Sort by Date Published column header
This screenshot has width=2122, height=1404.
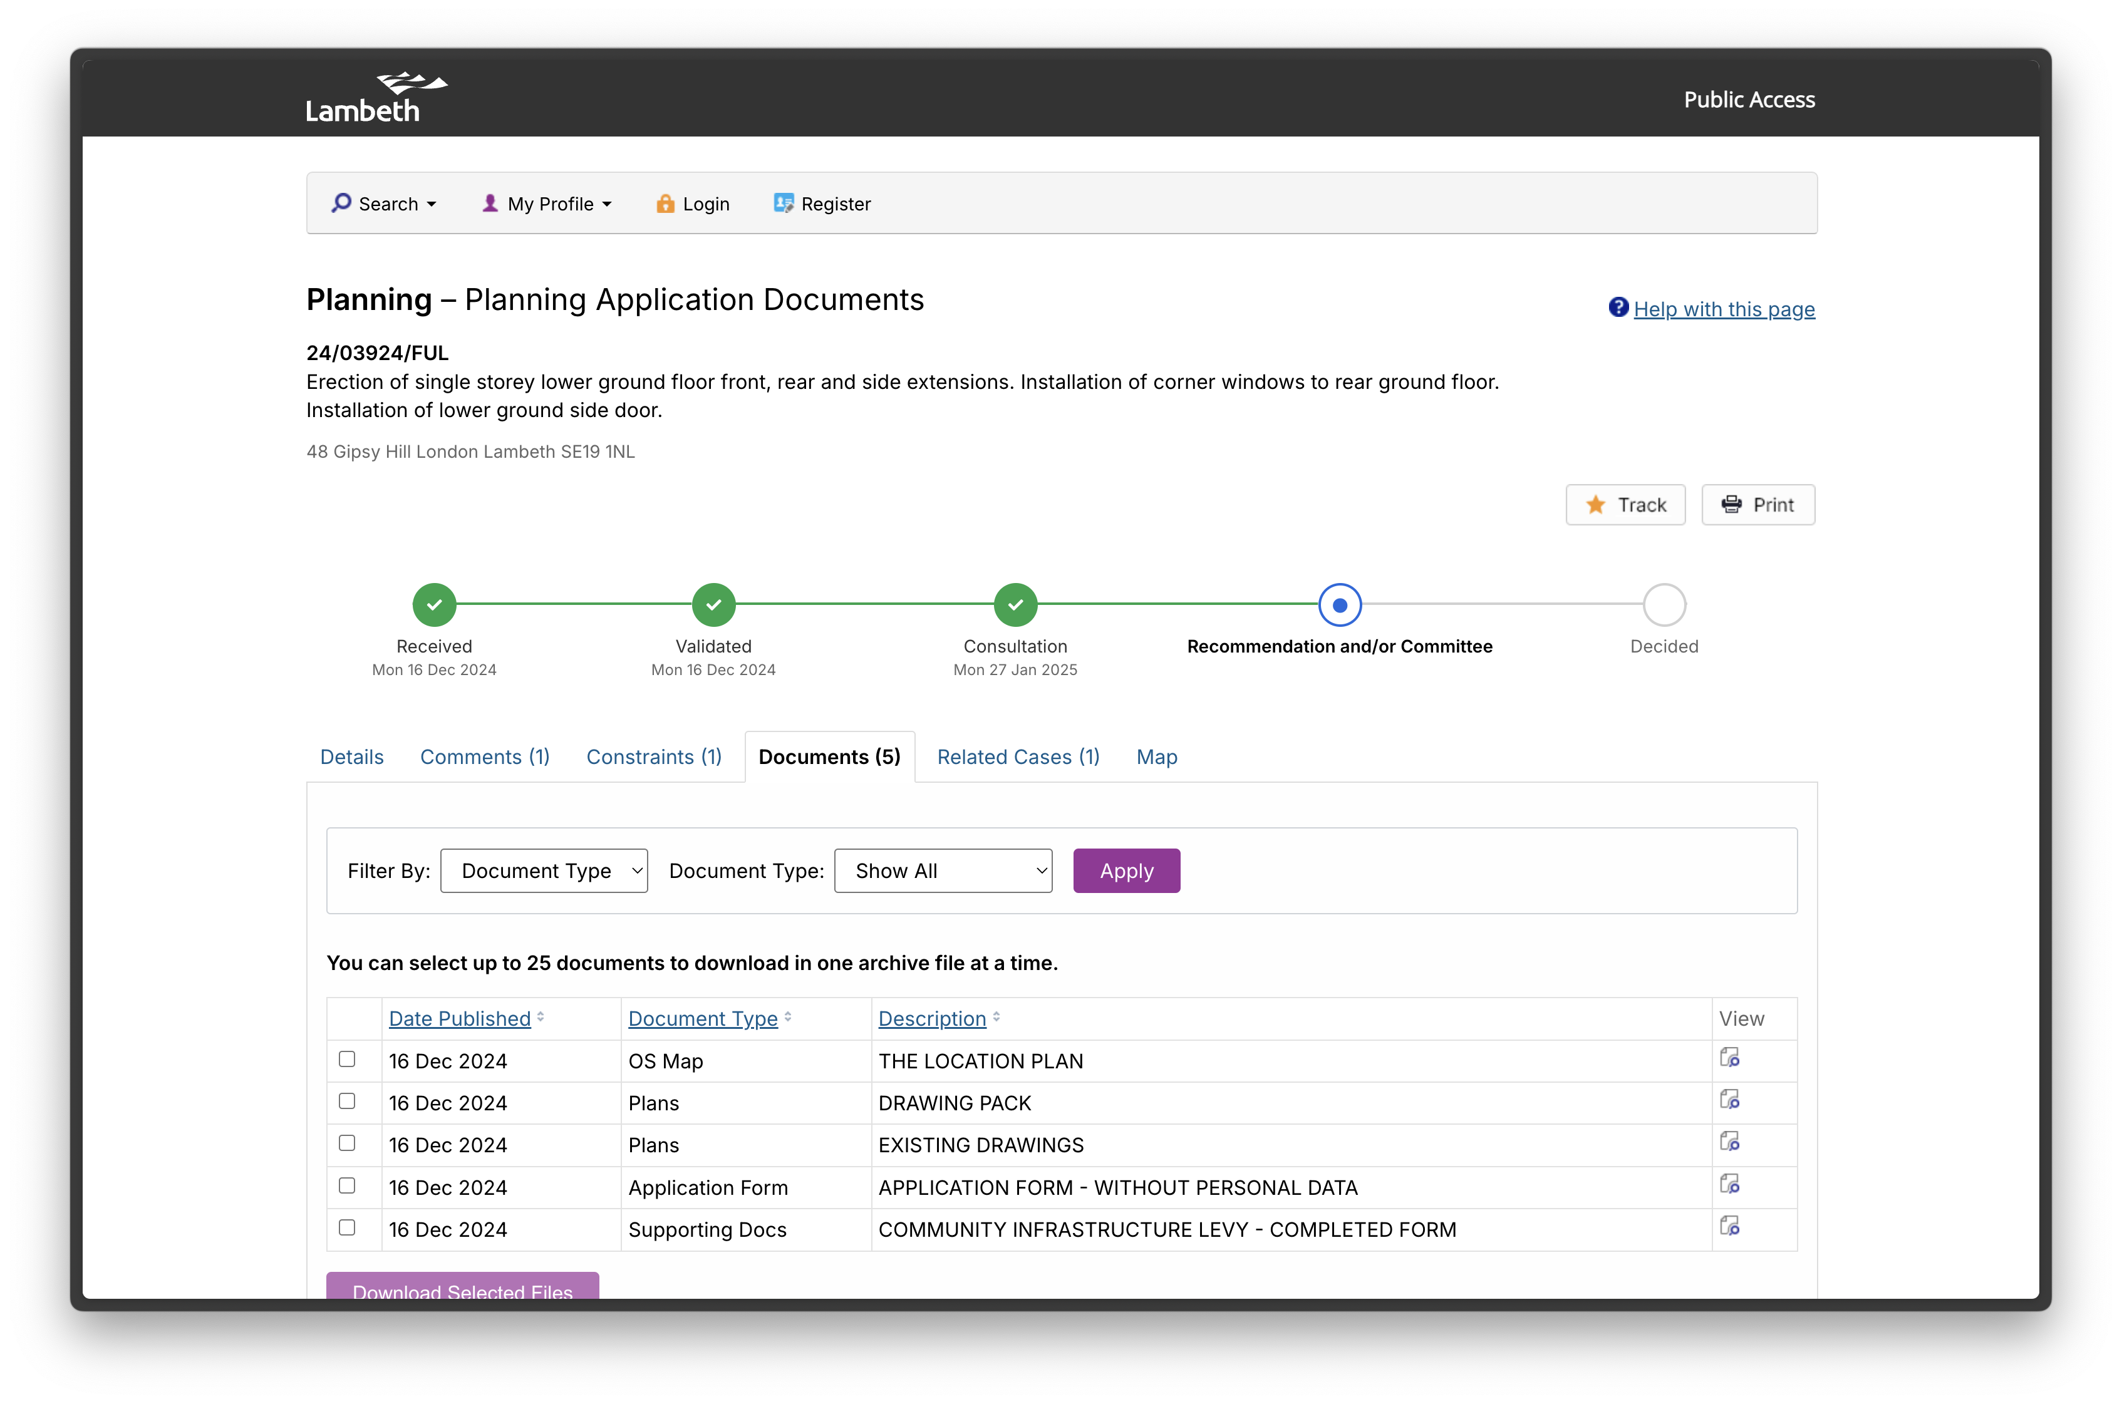[459, 1018]
